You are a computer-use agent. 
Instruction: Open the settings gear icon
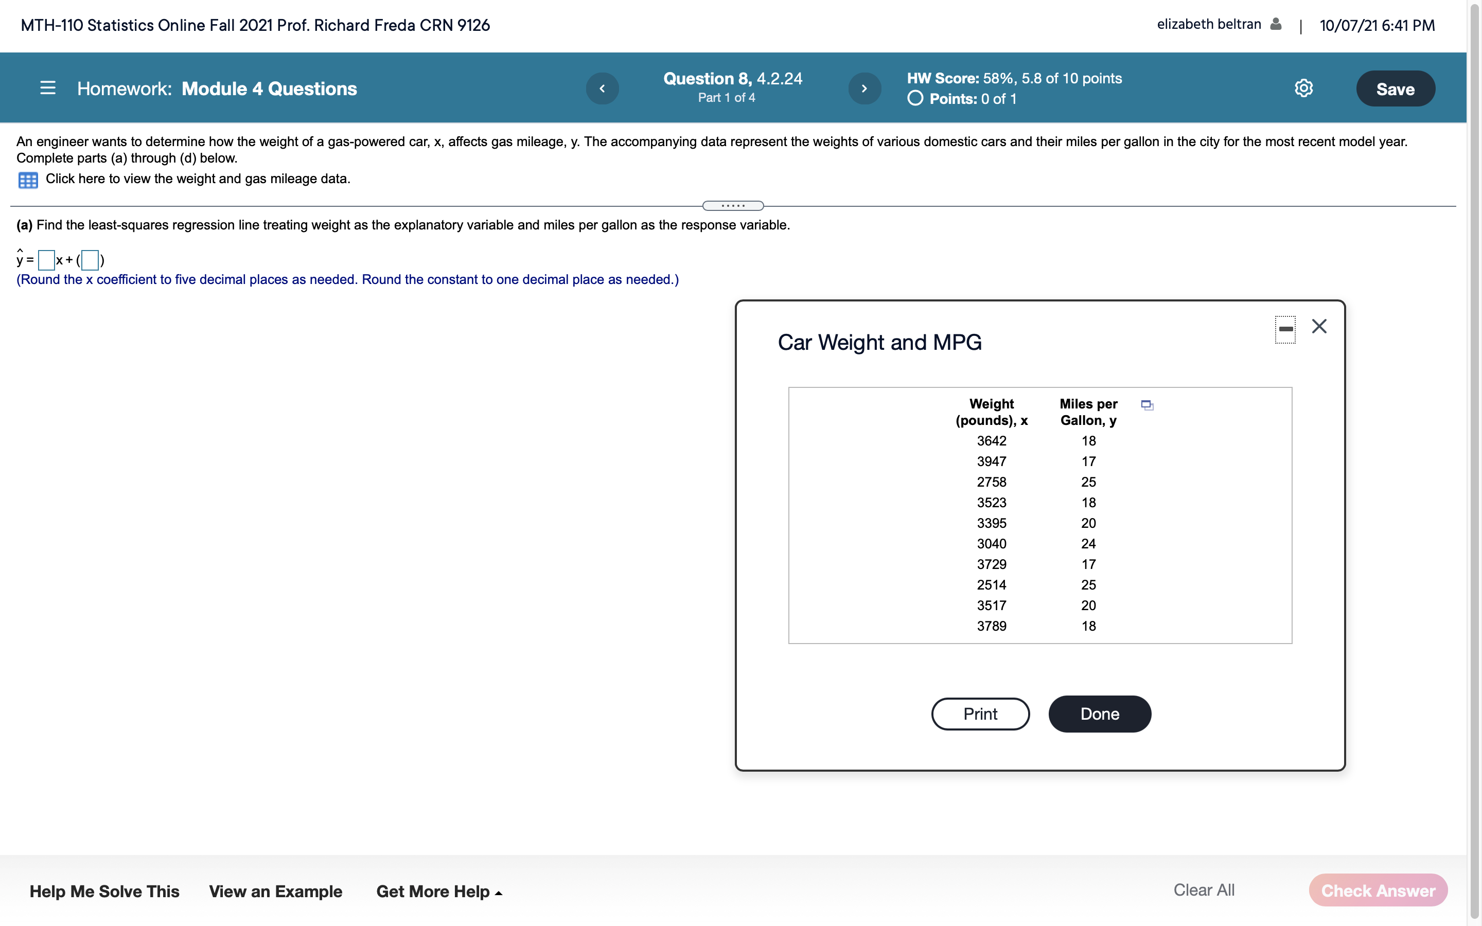tap(1303, 88)
